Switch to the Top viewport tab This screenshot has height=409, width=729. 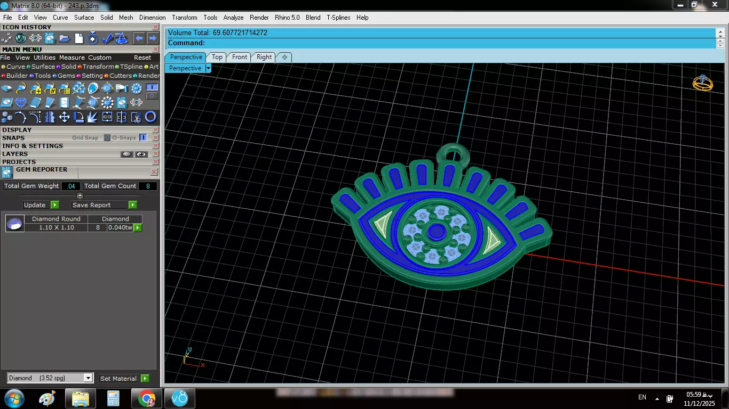pyautogui.click(x=217, y=57)
